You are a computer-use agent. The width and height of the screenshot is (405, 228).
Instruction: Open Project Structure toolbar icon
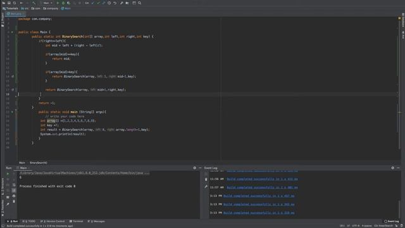[x=127, y=3]
